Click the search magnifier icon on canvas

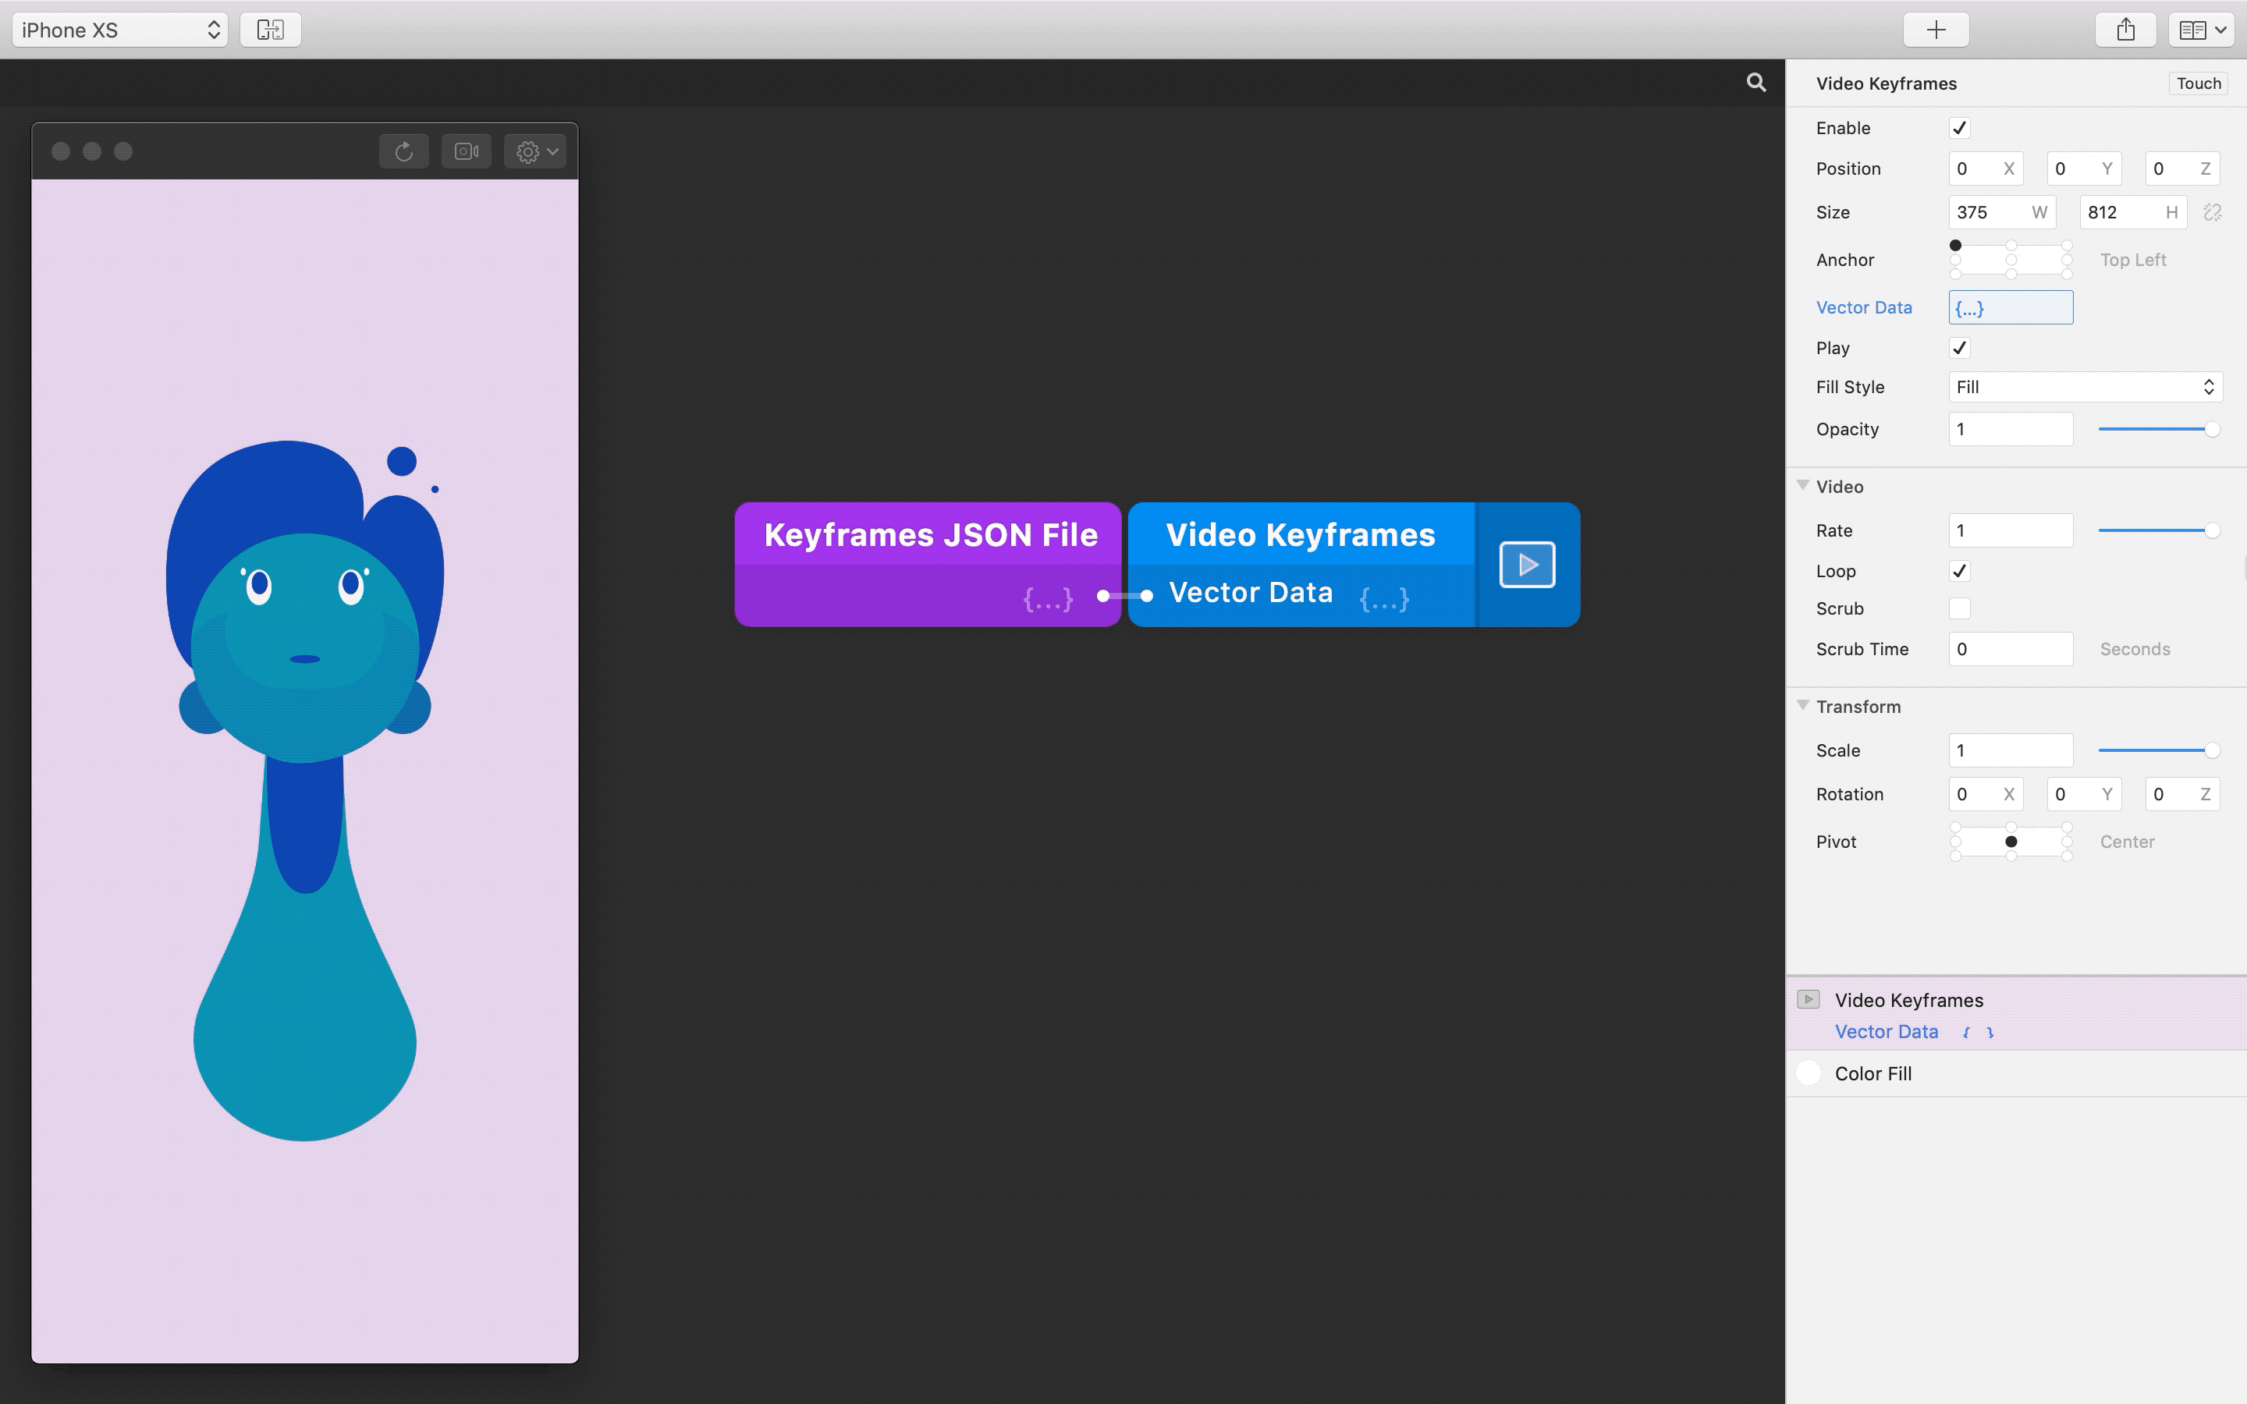pyautogui.click(x=1755, y=83)
